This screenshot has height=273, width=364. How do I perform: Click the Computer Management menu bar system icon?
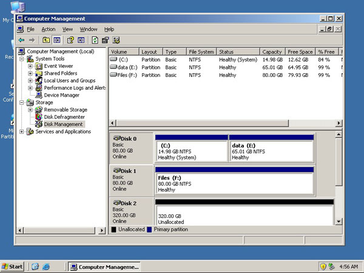point(20,29)
